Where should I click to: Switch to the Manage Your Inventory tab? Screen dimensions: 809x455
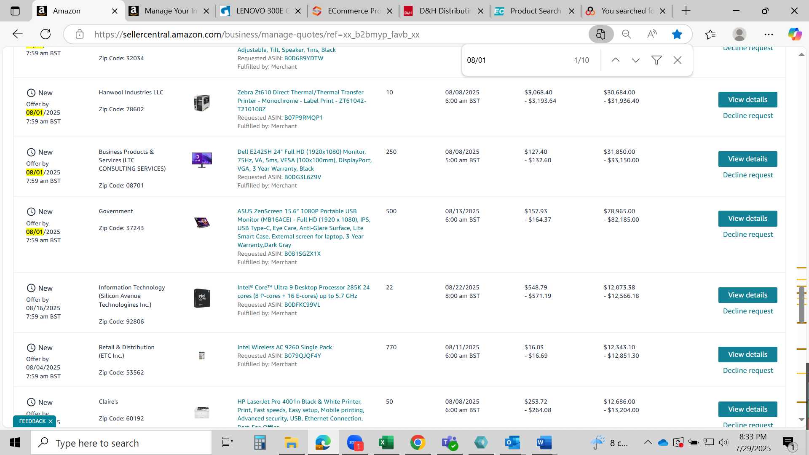[x=171, y=11]
